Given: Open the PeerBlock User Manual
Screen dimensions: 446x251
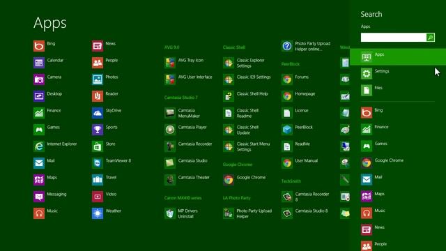Looking at the screenshot, I should (300, 163).
